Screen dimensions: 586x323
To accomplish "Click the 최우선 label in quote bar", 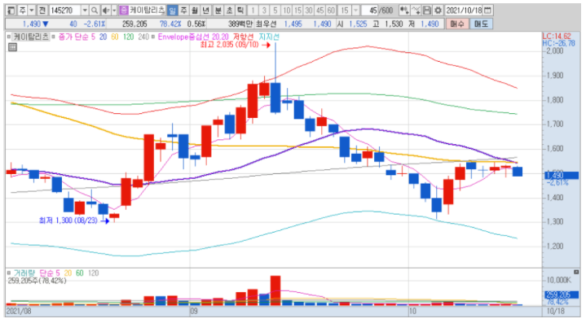I will pos(266,24).
